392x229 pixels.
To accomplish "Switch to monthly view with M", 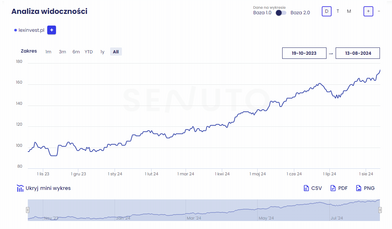I will (x=349, y=11).
